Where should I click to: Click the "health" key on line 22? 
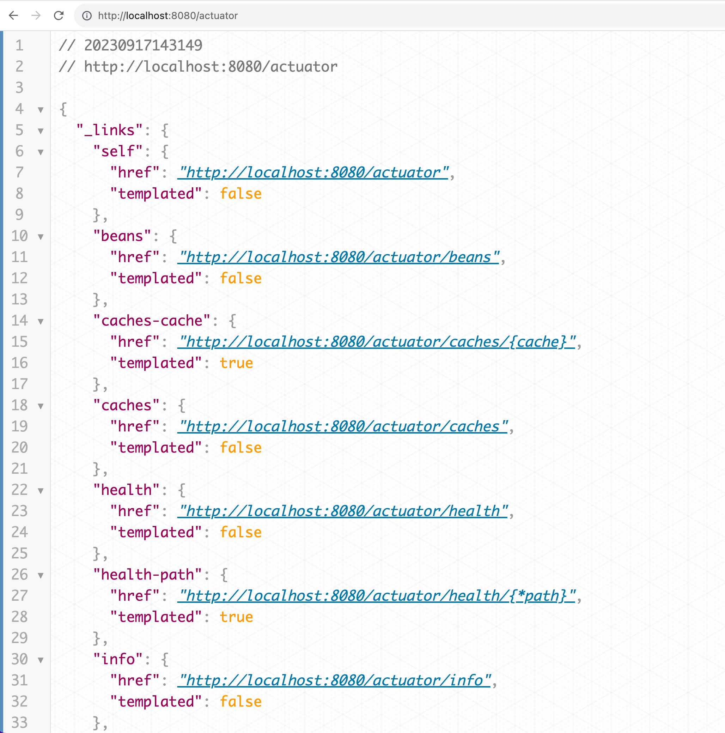pyautogui.click(x=126, y=490)
